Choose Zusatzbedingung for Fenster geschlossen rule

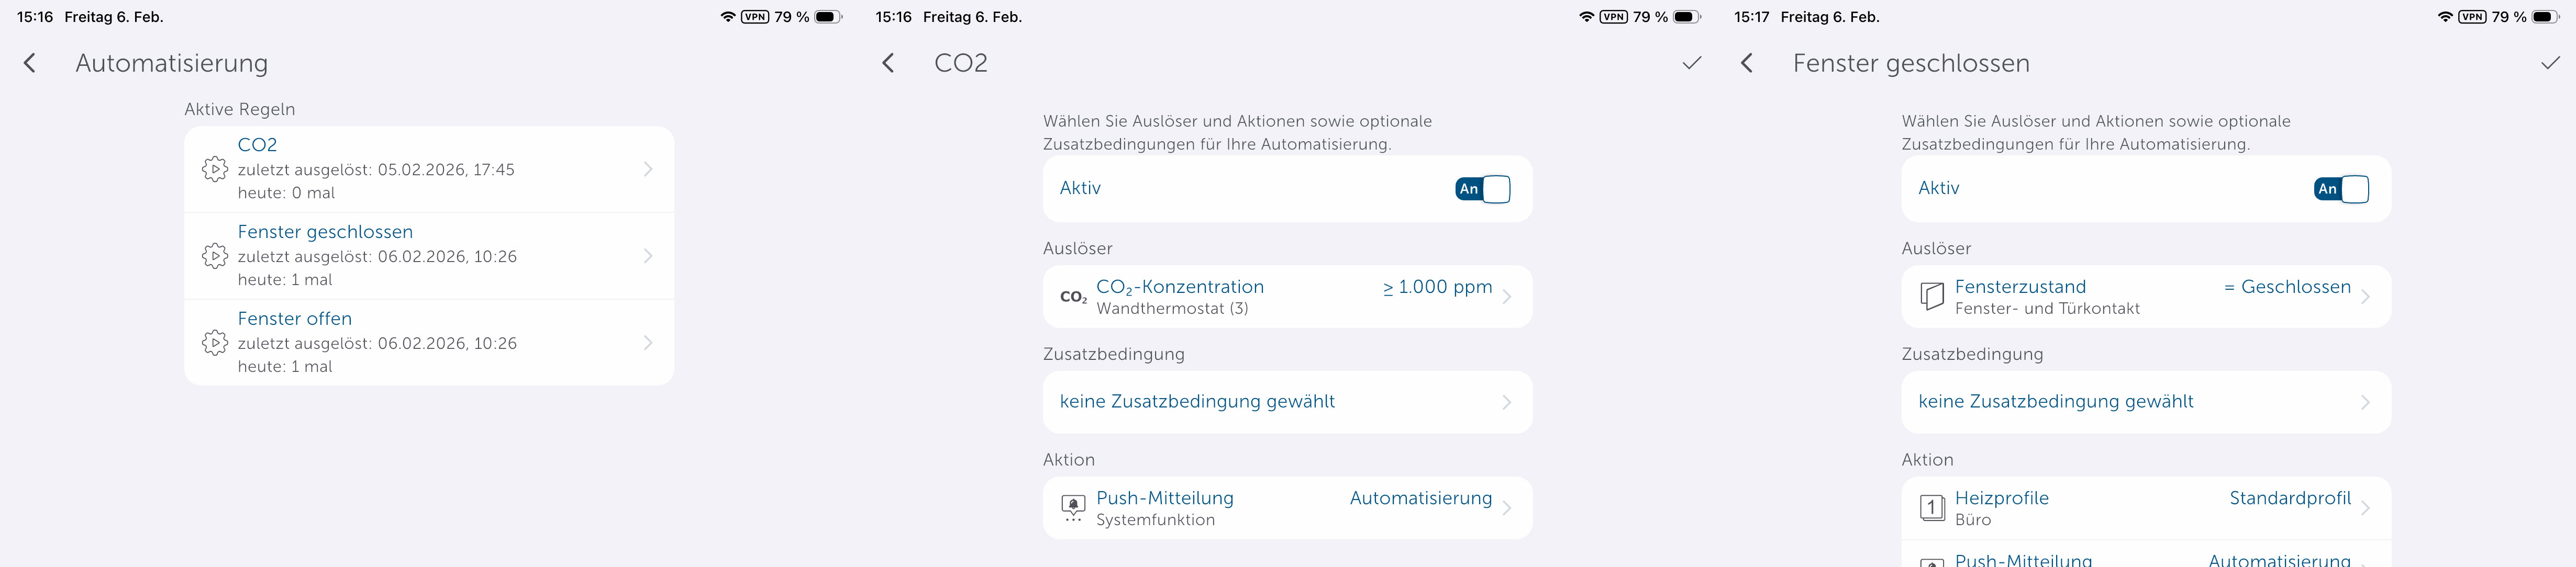[x=2145, y=401]
